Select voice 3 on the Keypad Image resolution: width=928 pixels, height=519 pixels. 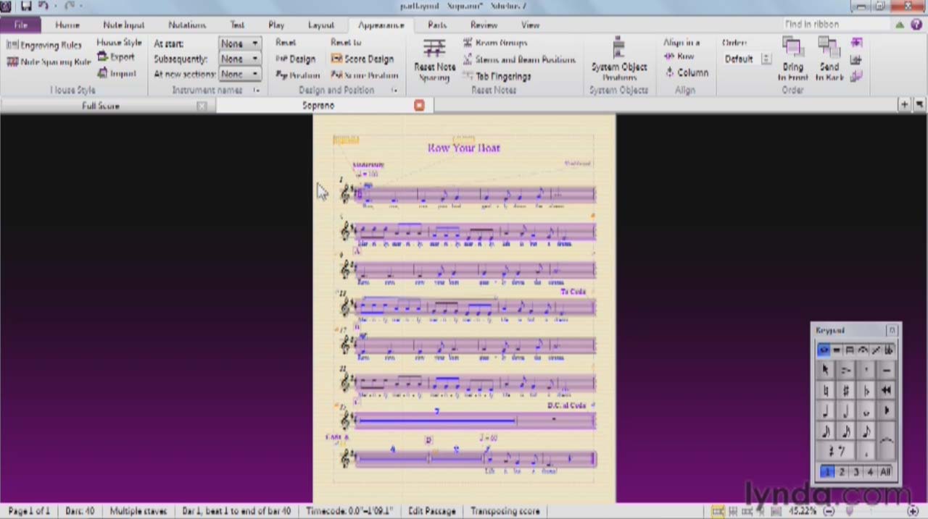click(856, 472)
